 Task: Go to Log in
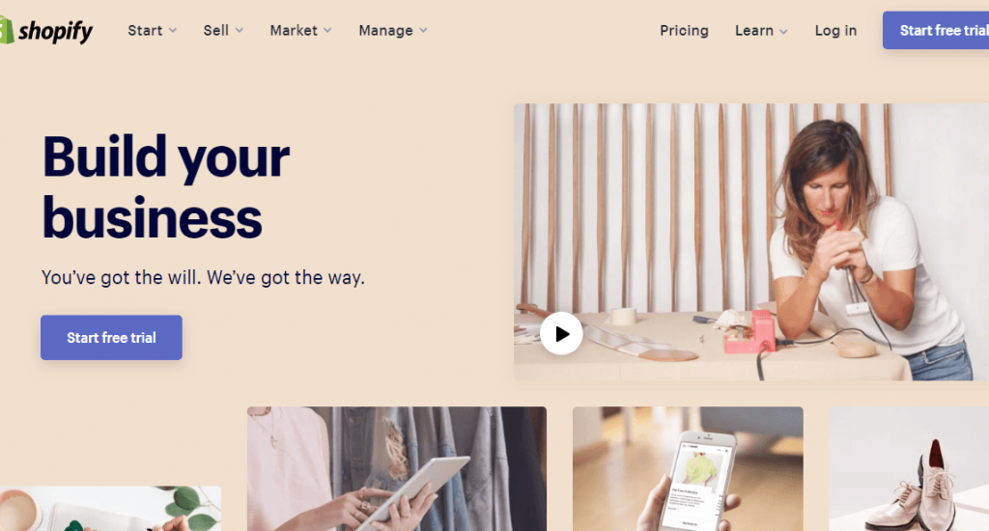835,30
